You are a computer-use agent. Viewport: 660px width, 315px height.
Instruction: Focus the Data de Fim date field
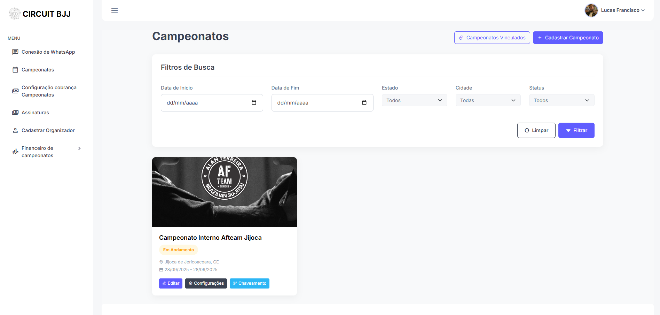pyautogui.click(x=322, y=103)
